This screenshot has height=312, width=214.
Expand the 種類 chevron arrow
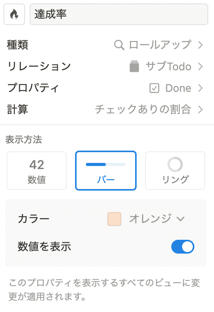click(x=201, y=45)
